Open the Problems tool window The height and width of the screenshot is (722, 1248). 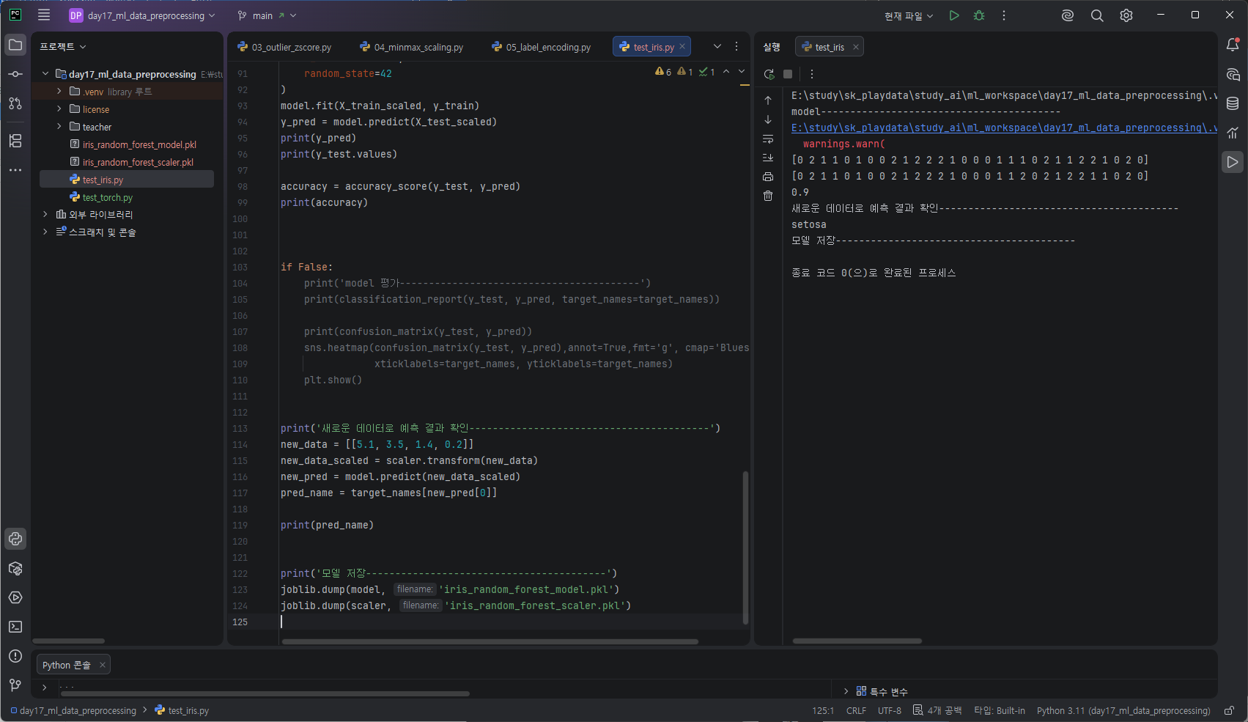15,656
